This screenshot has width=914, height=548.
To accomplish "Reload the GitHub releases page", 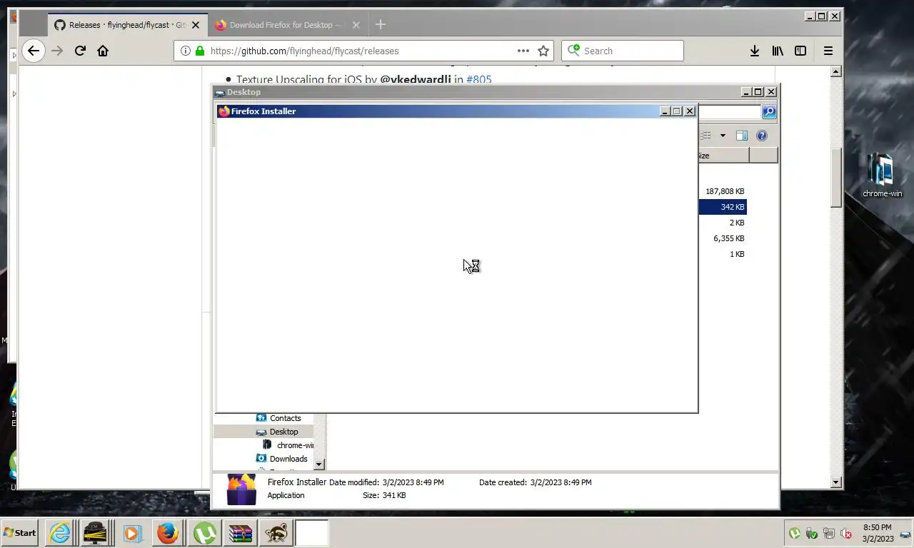I will 80,51.
